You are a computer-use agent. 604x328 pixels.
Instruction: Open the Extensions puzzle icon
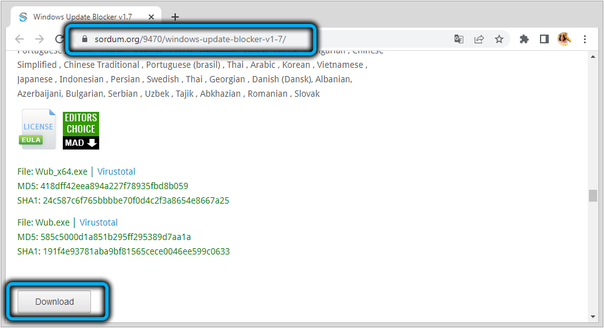tap(524, 39)
